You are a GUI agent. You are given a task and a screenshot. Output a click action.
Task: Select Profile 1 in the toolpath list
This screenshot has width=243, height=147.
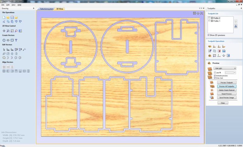(x=217, y=21)
